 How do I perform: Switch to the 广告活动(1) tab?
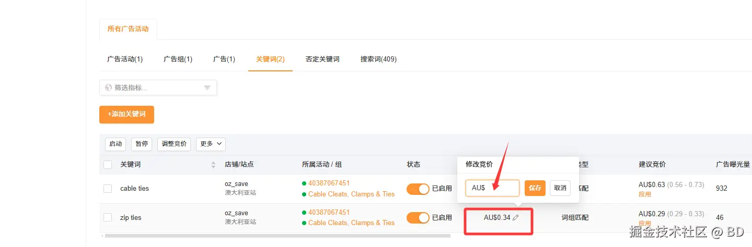125,59
